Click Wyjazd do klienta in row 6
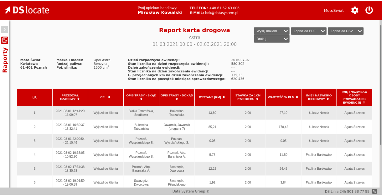The width and height of the screenshot is (382, 195). point(106,183)
